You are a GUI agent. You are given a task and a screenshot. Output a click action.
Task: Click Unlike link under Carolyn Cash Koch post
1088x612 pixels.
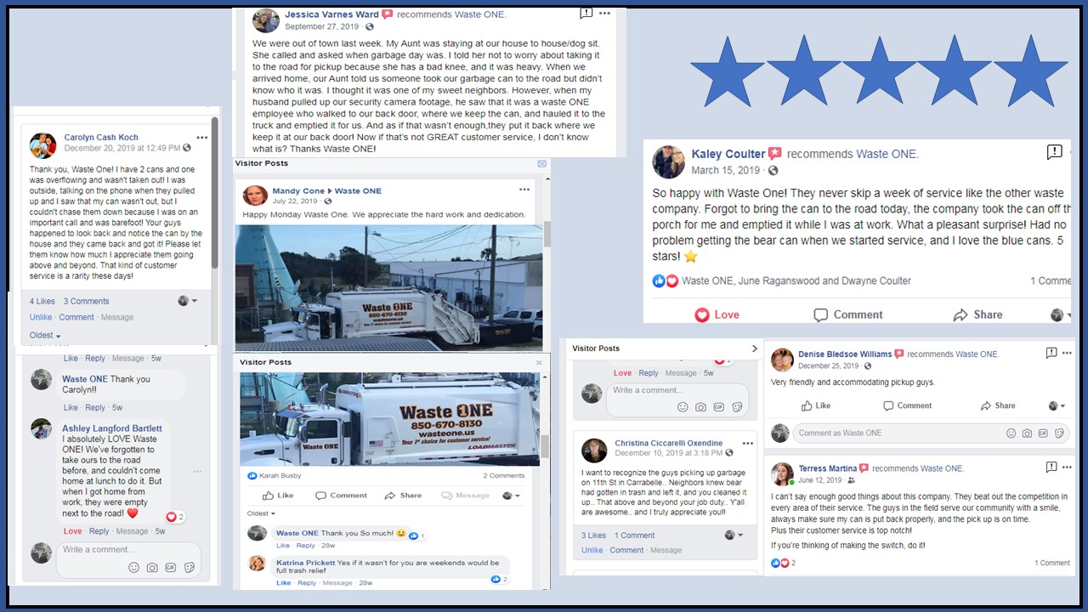(41, 317)
